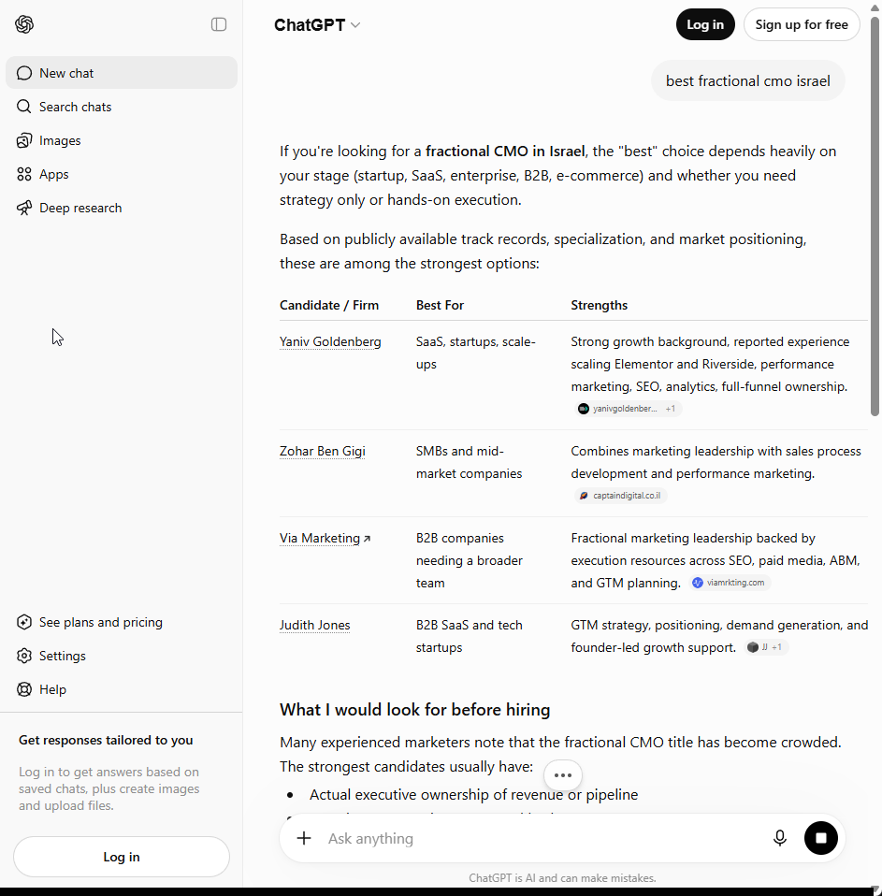Open Search chats

pyautogui.click(x=122, y=107)
